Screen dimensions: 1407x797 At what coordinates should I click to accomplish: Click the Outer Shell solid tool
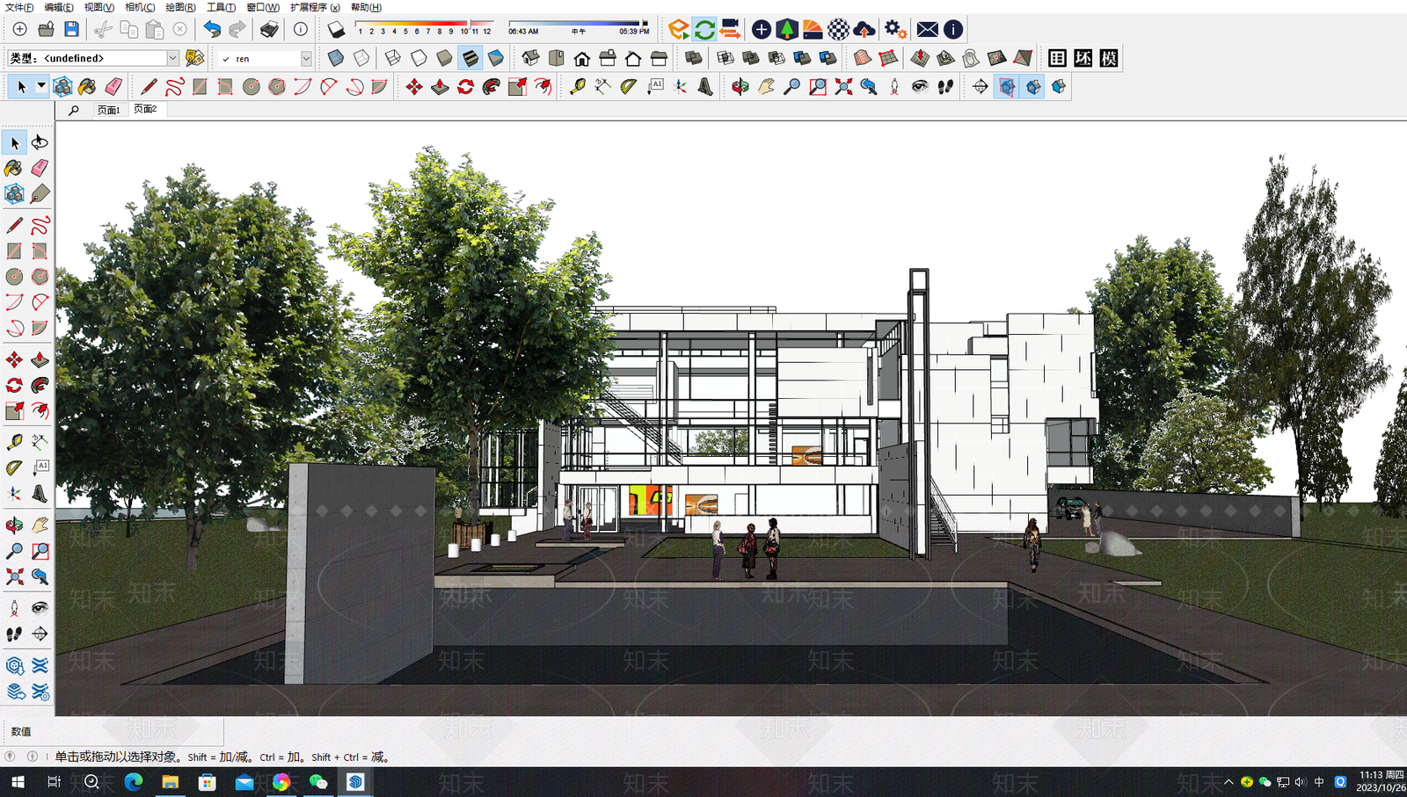pyautogui.click(x=693, y=58)
